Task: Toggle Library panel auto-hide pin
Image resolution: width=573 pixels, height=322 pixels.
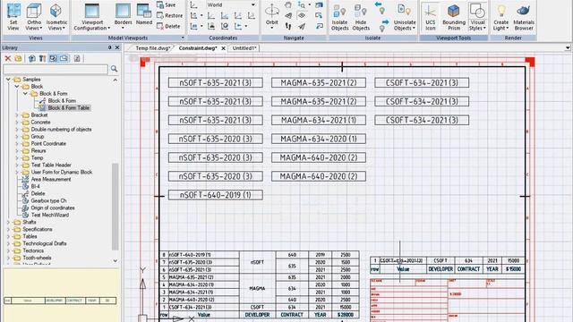Action: point(109,47)
